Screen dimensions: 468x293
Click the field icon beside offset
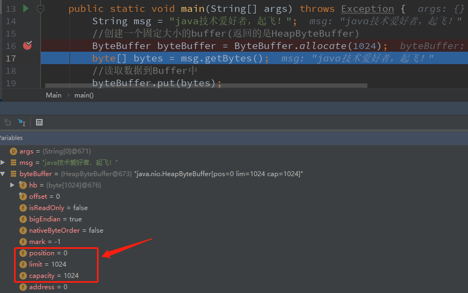(x=23, y=197)
